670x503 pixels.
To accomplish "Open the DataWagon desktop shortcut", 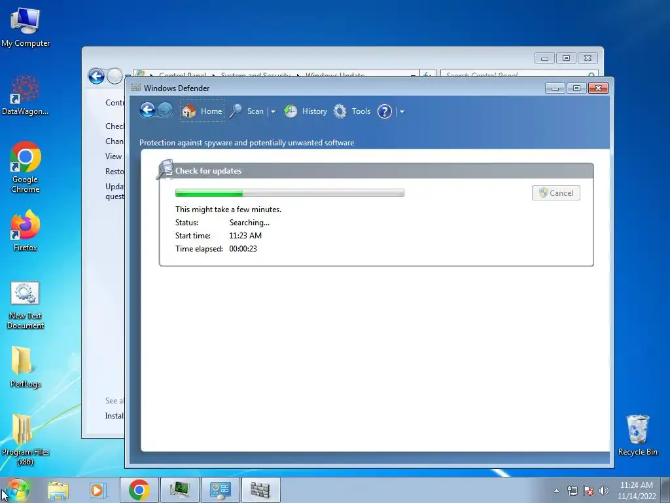I will (26, 95).
